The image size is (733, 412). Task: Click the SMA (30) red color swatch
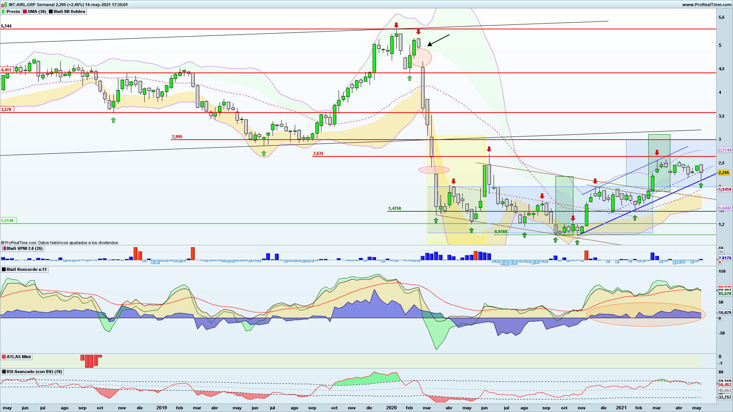pos(25,11)
